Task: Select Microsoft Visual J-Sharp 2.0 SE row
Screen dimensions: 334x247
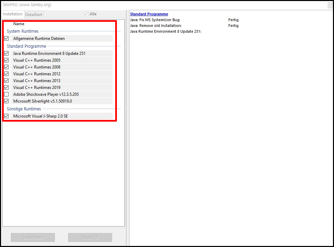Action: pyautogui.click(x=62, y=116)
